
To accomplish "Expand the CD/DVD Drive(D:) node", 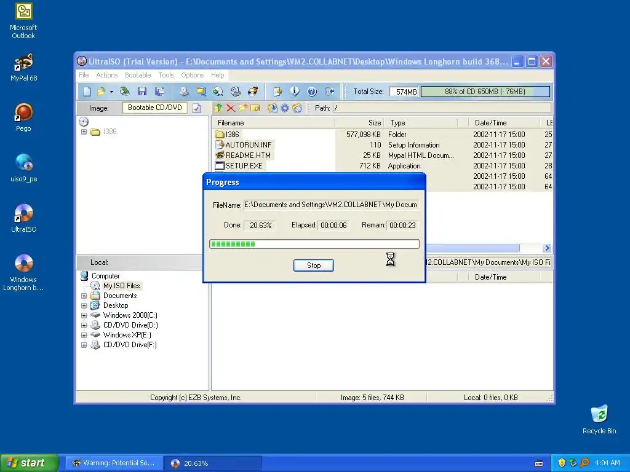I will tap(84, 325).
